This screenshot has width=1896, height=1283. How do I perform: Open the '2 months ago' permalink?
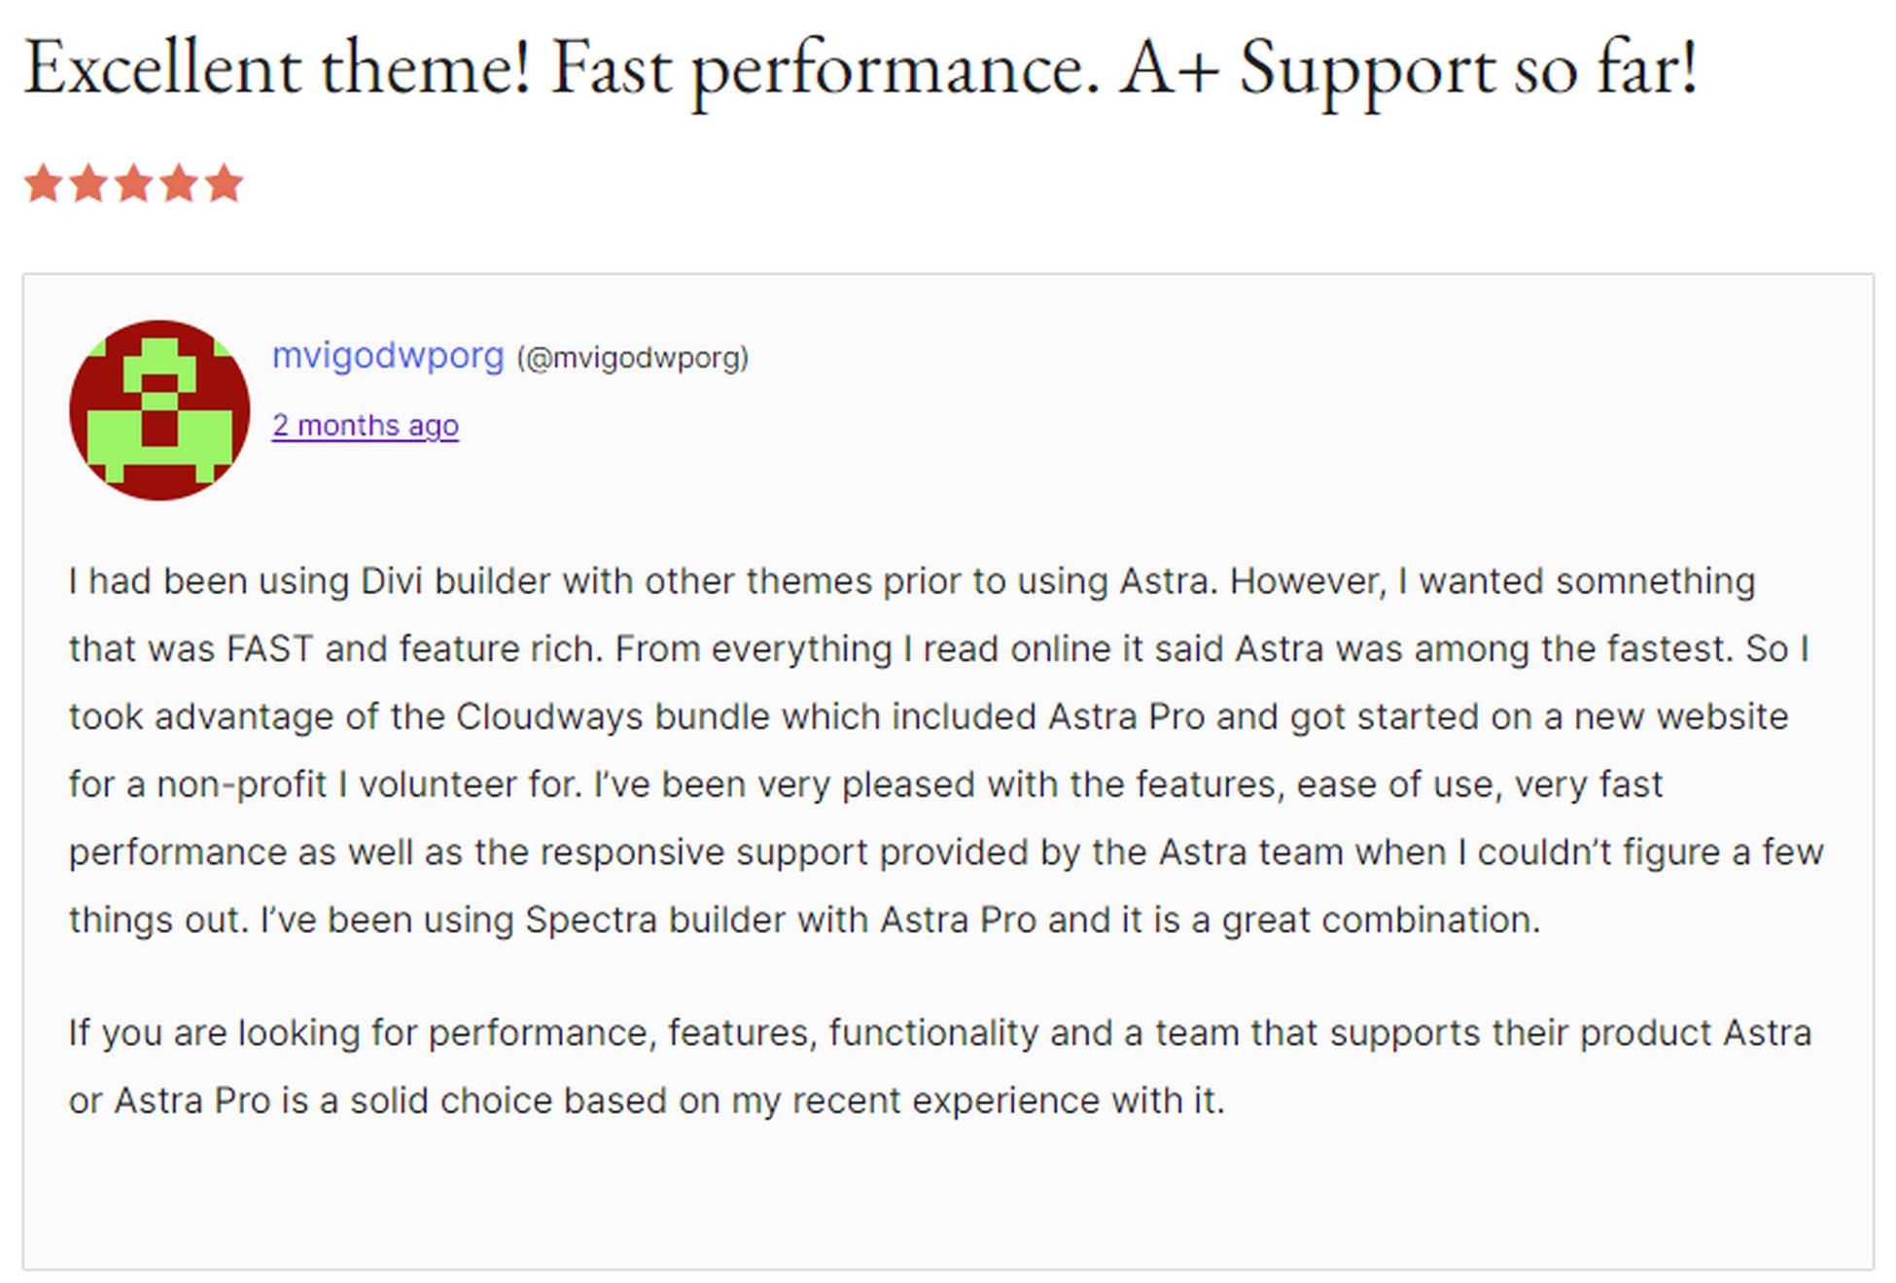tap(366, 426)
